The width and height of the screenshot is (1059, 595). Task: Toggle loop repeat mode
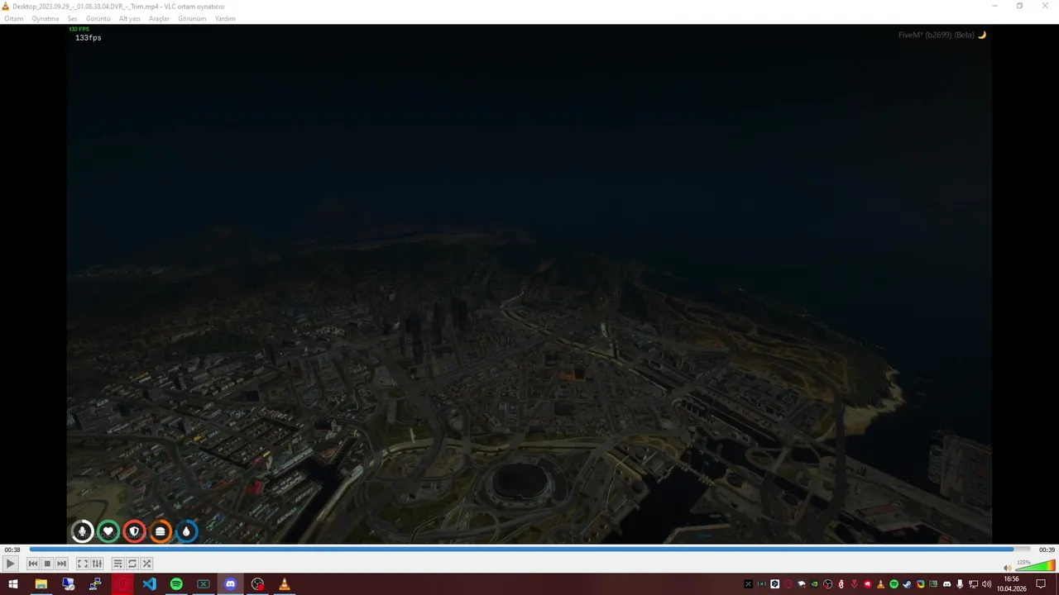click(132, 564)
